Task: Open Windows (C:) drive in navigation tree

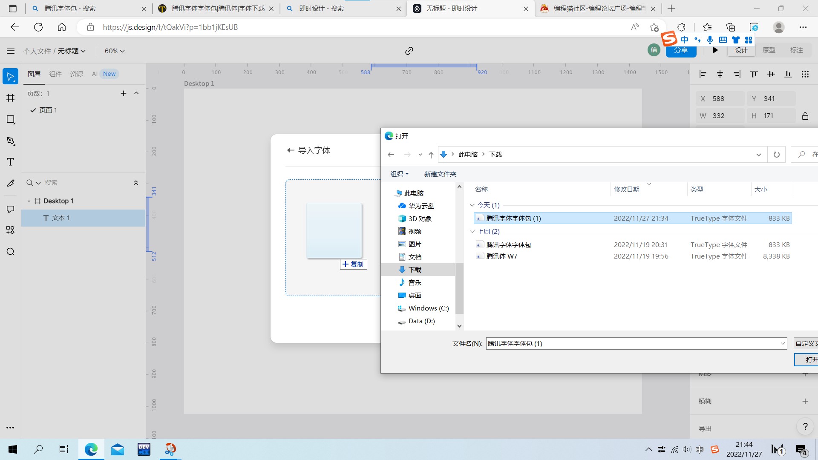Action: point(428,308)
